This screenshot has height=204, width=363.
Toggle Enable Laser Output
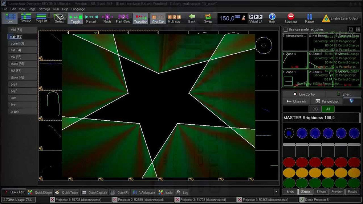[326, 18]
